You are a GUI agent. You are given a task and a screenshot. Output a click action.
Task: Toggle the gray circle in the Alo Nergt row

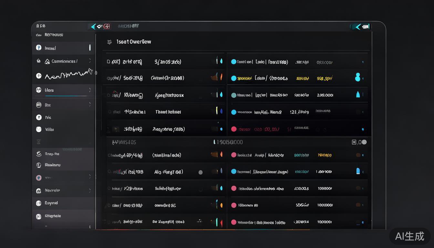click(201, 172)
